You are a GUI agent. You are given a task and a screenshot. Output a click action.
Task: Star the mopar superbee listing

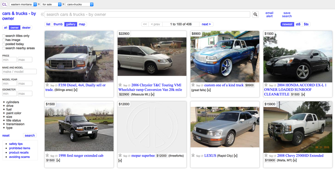pyautogui.click(x=120, y=155)
